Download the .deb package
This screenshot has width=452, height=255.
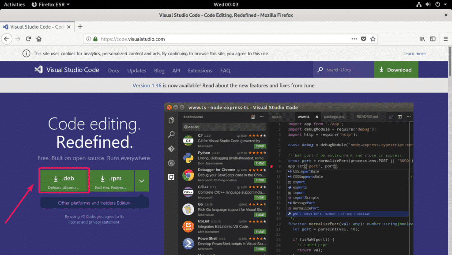[x=64, y=181]
